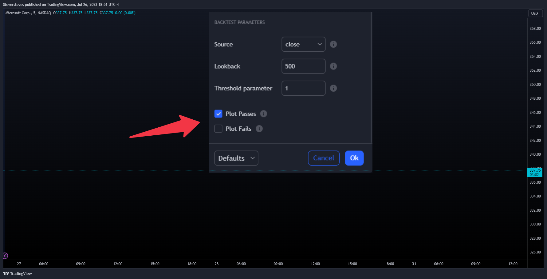This screenshot has width=547, height=279.
Task: Click the lightning bolt icon at chart bottom-left
Action: click(5, 256)
